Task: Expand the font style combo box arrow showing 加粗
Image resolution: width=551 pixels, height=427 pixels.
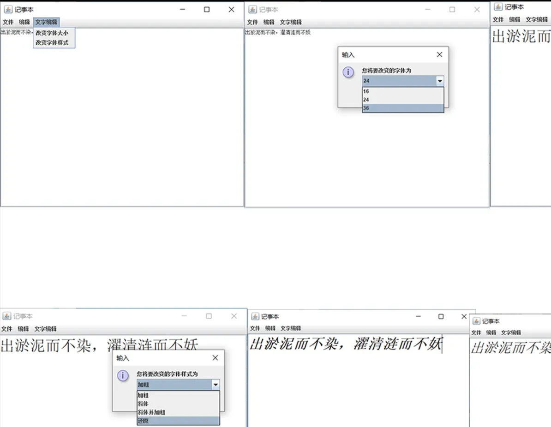Action: pos(216,385)
